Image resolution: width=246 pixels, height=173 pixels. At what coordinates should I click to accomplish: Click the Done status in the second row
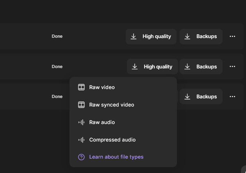point(57,66)
